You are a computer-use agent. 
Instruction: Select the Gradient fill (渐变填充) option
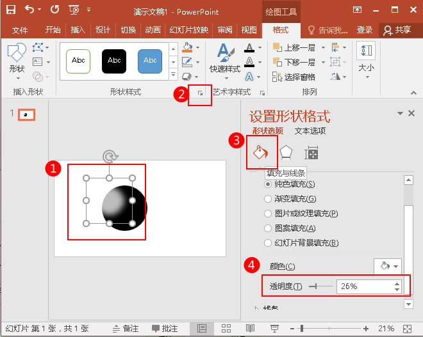[x=269, y=199]
